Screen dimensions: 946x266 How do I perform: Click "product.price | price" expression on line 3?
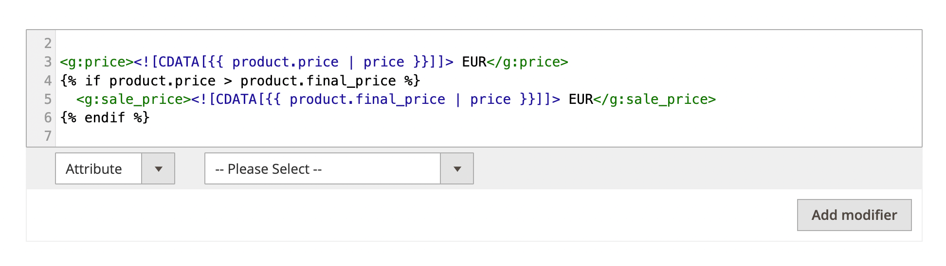[x=318, y=62]
